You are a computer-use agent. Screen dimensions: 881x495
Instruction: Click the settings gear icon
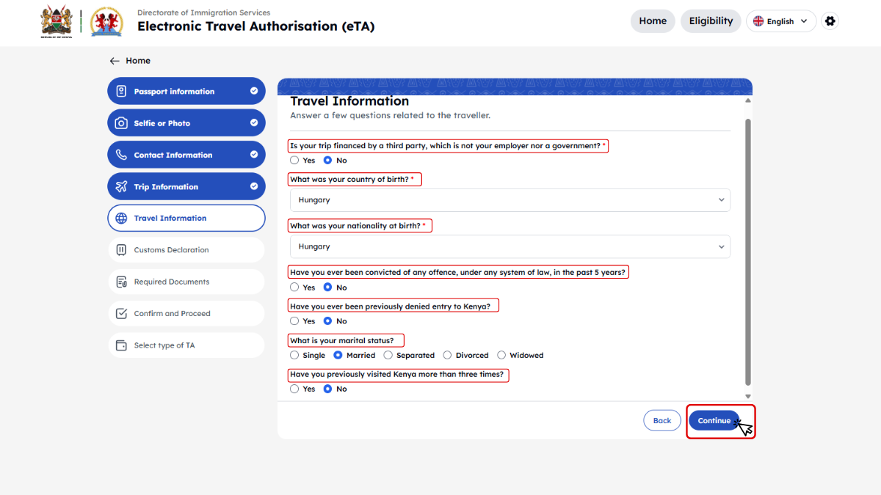pyautogui.click(x=830, y=21)
